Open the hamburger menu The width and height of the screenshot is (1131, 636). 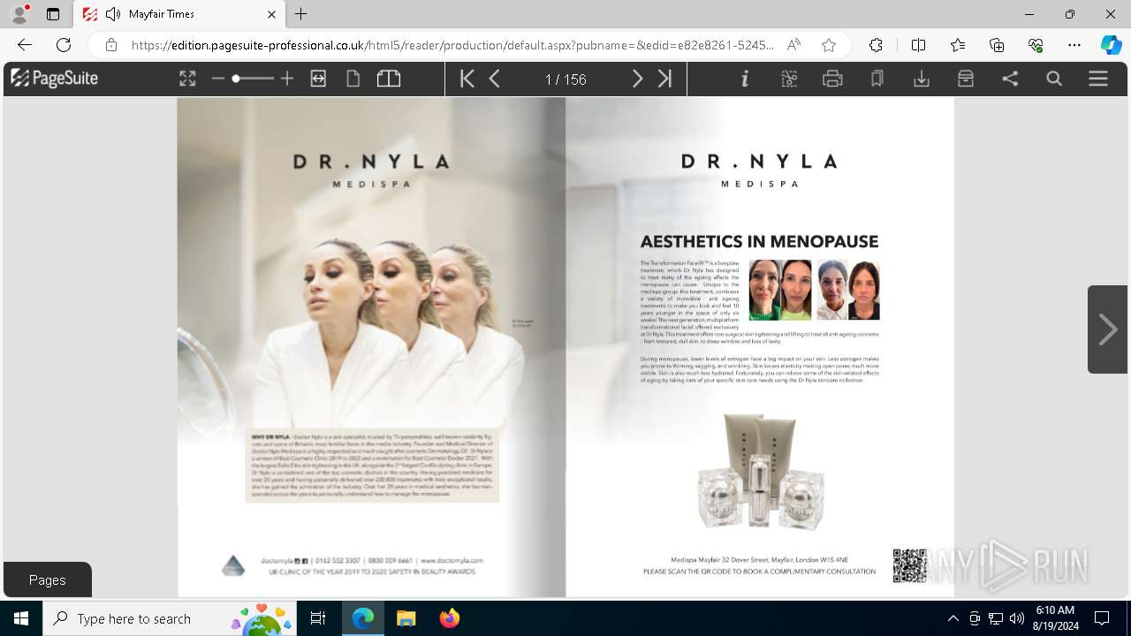[x=1098, y=79]
